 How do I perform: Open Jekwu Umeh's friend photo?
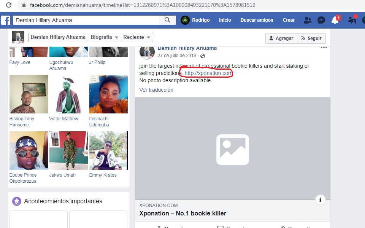[x=69, y=151]
